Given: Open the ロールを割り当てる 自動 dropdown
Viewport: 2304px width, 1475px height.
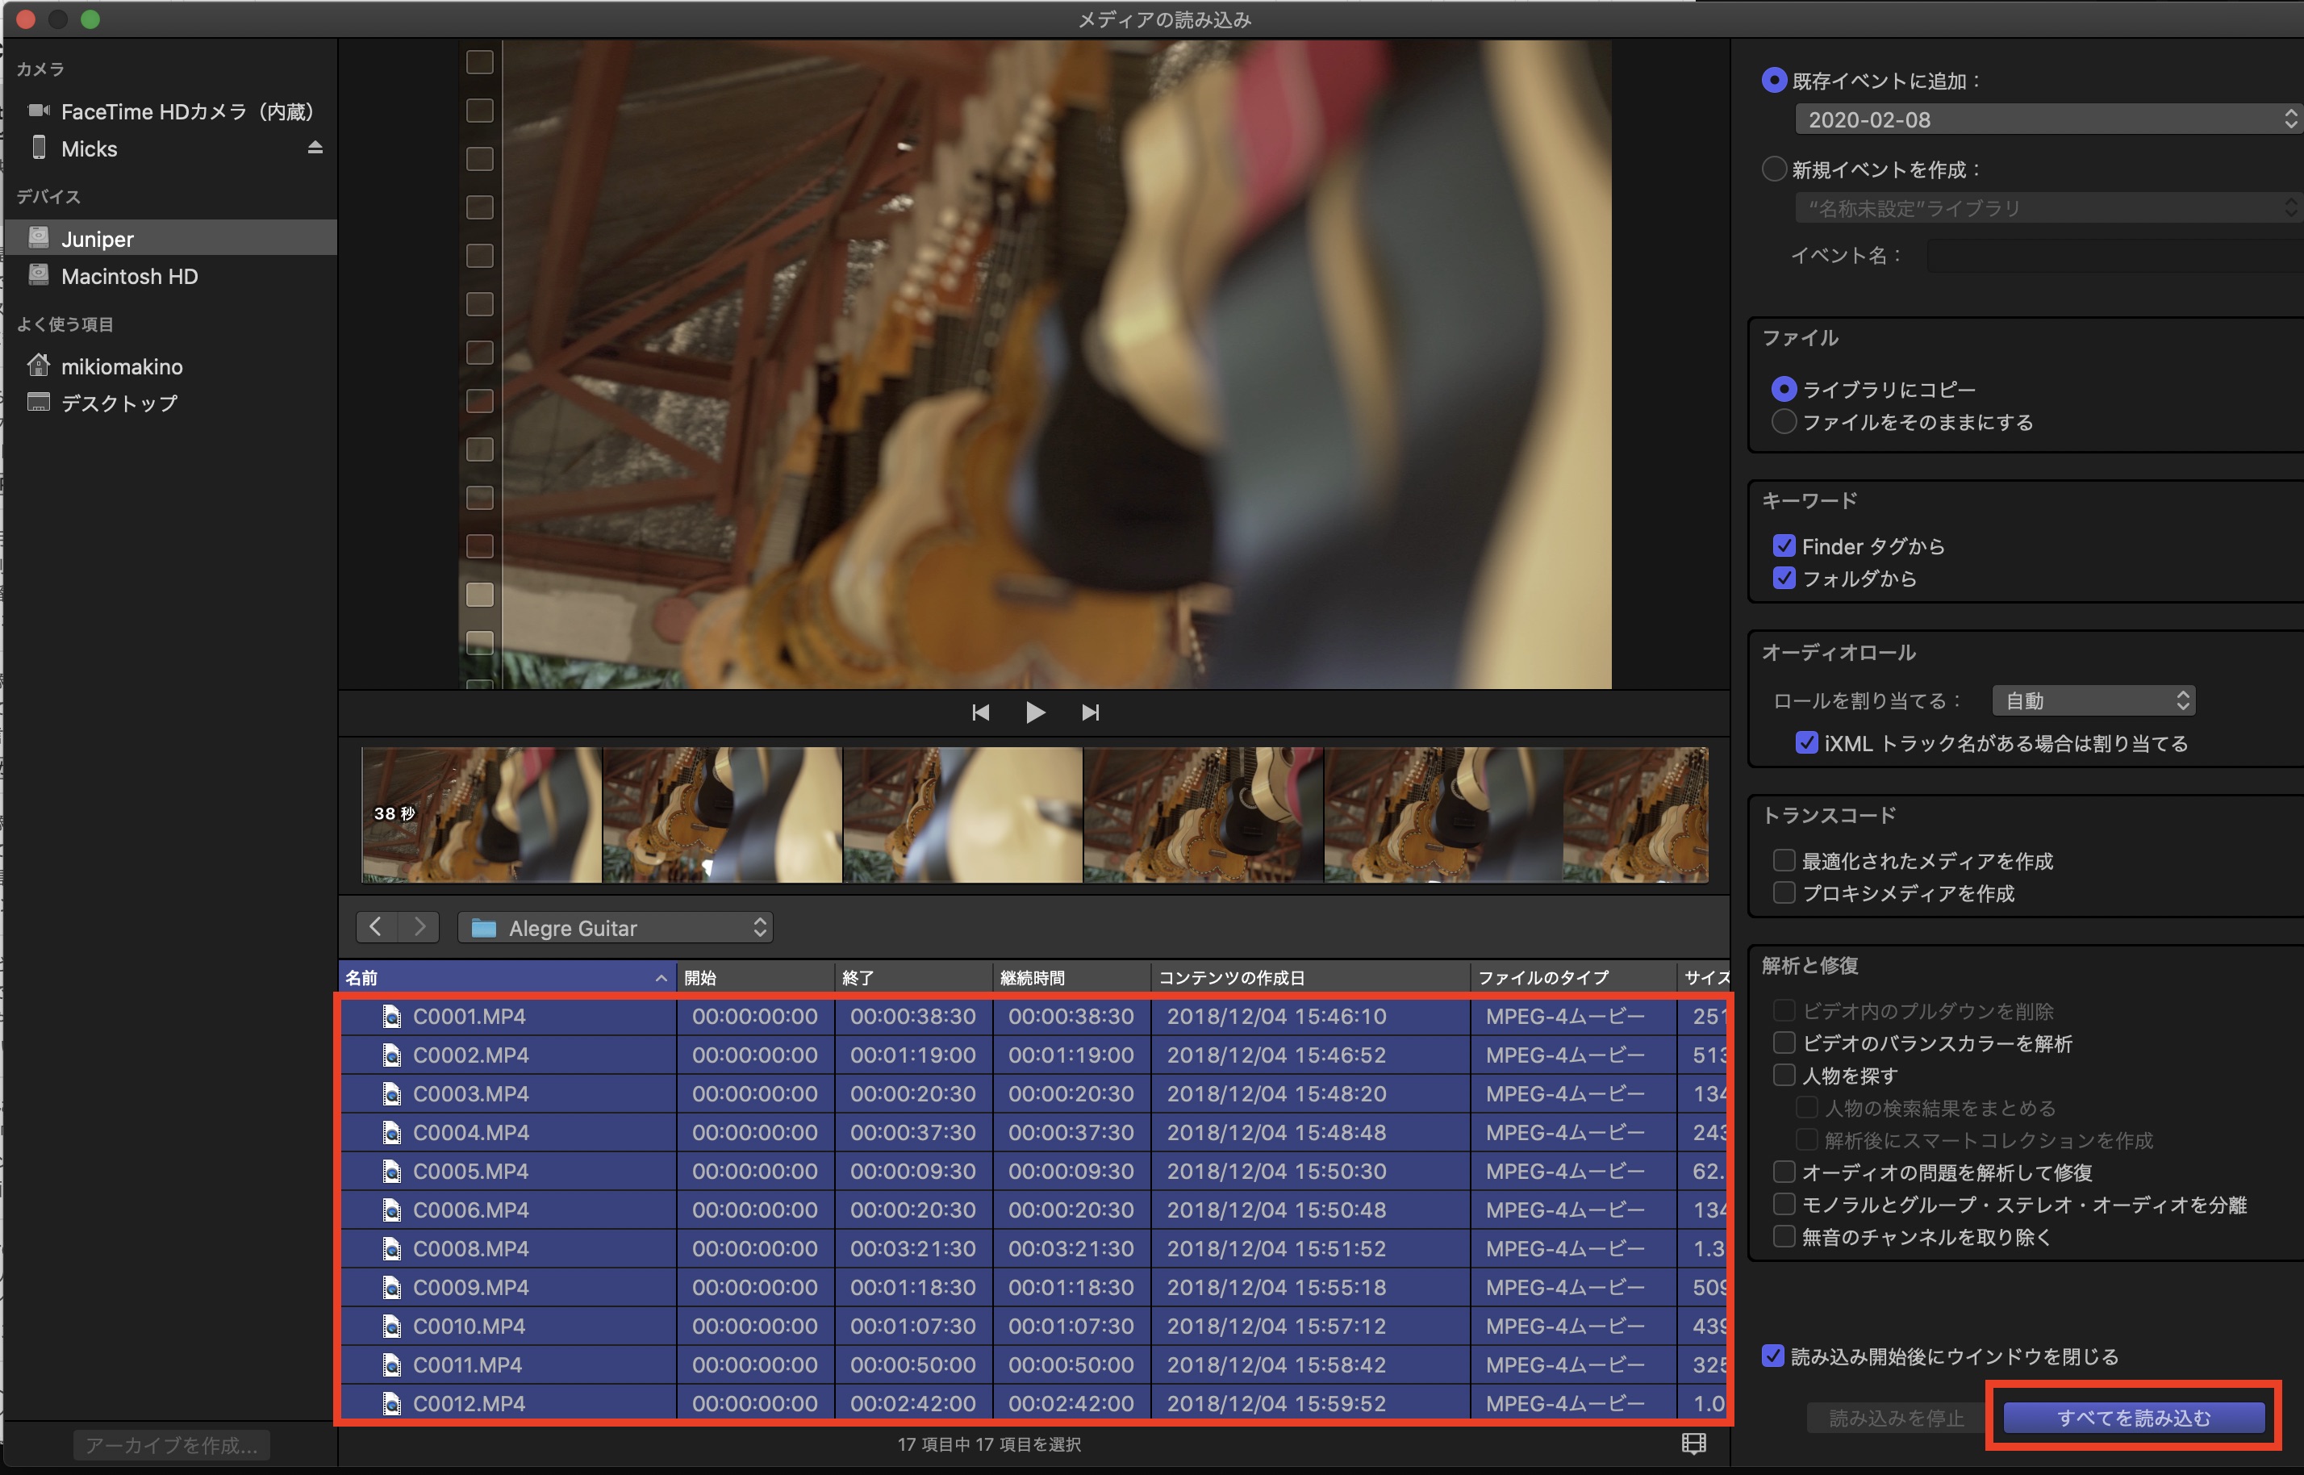Looking at the screenshot, I should click(x=2093, y=701).
